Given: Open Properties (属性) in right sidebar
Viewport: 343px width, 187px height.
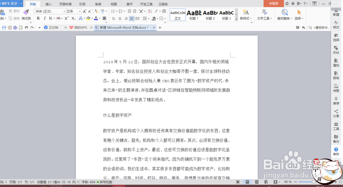Looking at the screenshot, I should (336, 63).
